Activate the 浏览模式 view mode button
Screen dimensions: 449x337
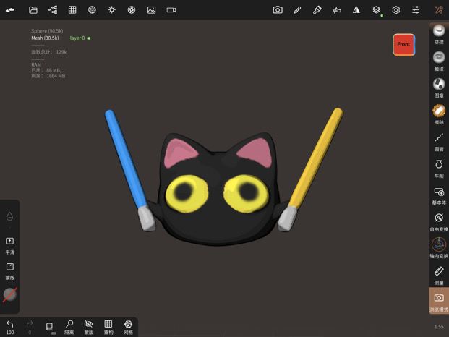[439, 302]
